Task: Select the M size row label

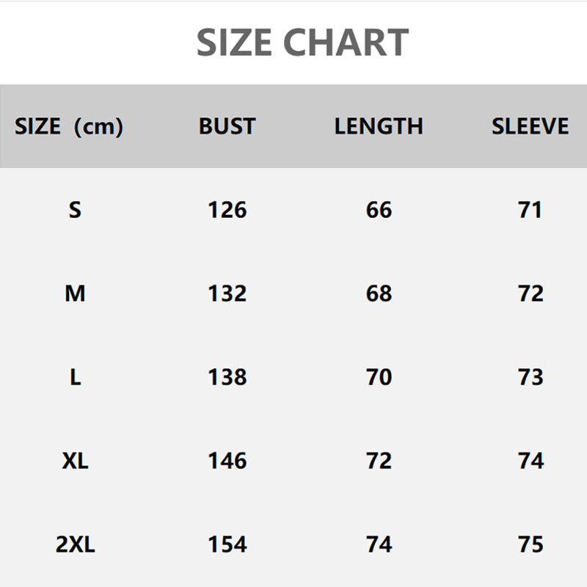Action: [x=75, y=294]
